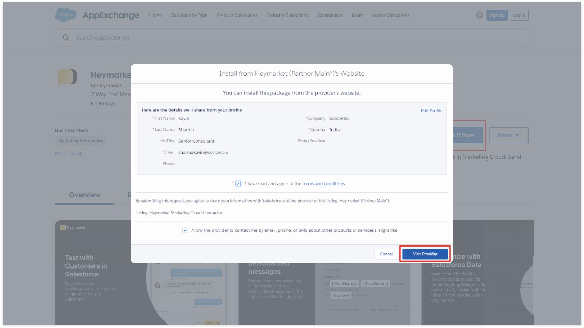
Task: Toggle the terms and conditions checkbox
Action: click(x=238, y=184)
